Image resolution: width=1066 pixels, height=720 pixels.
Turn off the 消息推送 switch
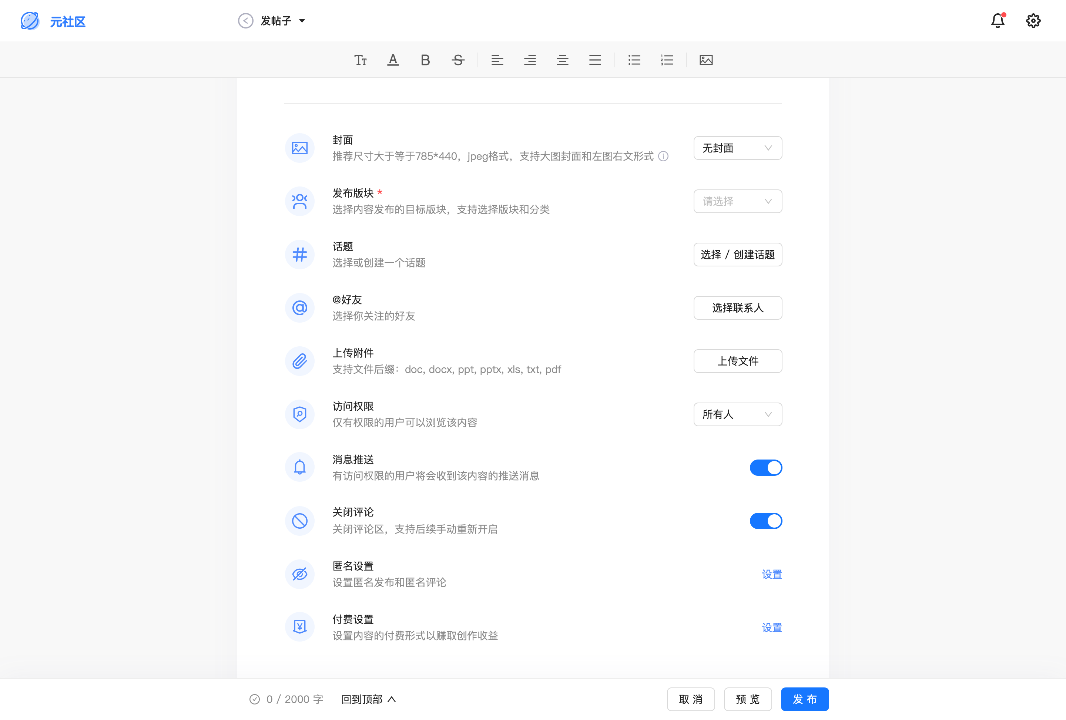[765, 467]
